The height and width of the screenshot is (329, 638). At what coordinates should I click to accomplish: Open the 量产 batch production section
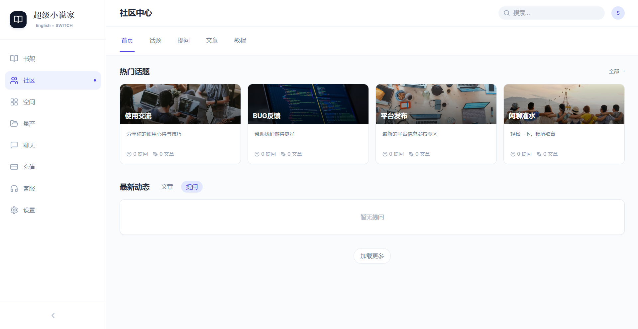click(29, 123)
